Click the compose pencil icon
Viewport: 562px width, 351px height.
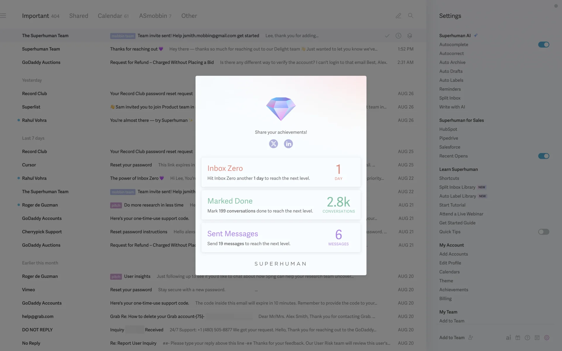coord(398,16)
